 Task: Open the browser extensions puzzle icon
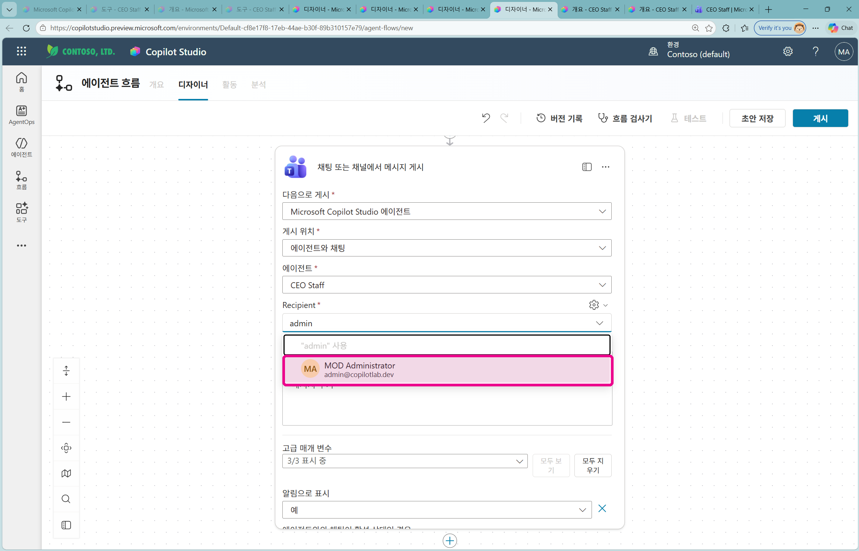coord(725,28)
